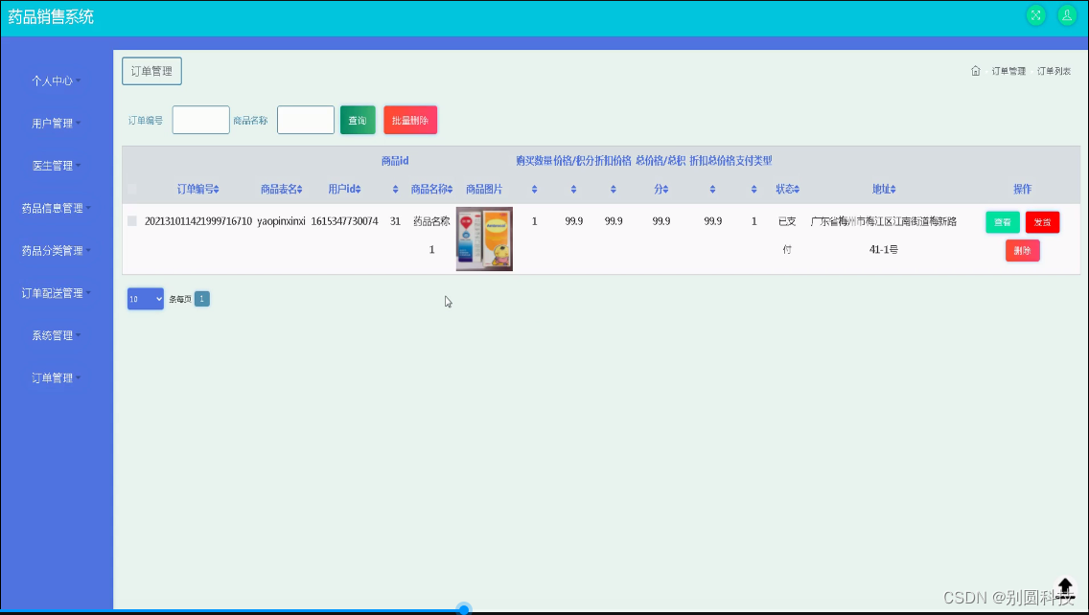Open the page size dropdown showing 10

tap(145, 298)
